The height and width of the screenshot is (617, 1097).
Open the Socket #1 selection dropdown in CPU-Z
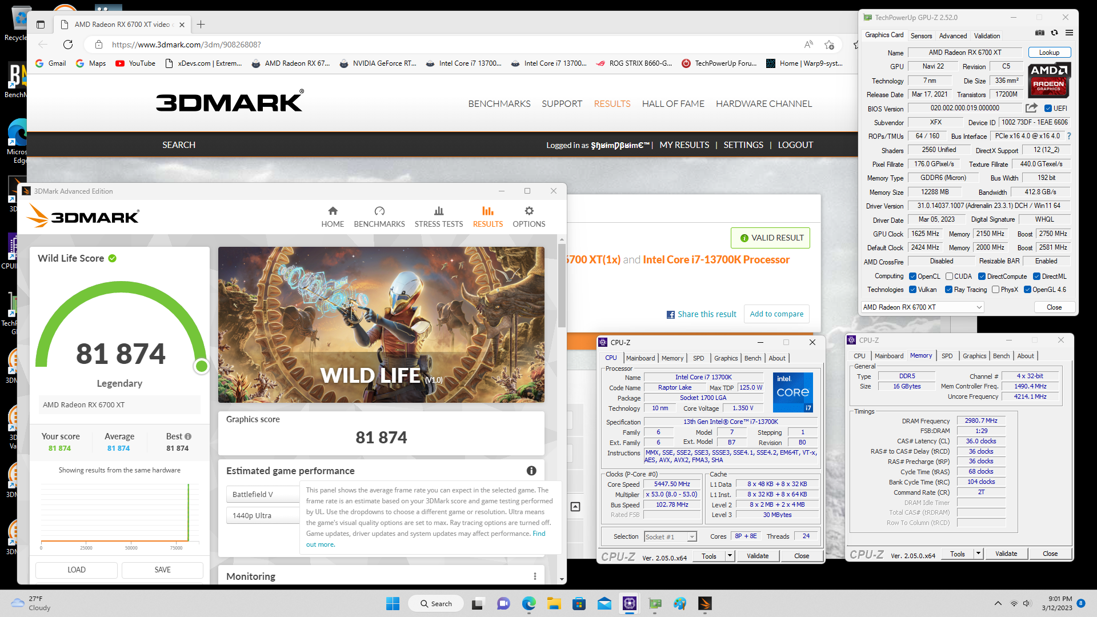point(670,536)
